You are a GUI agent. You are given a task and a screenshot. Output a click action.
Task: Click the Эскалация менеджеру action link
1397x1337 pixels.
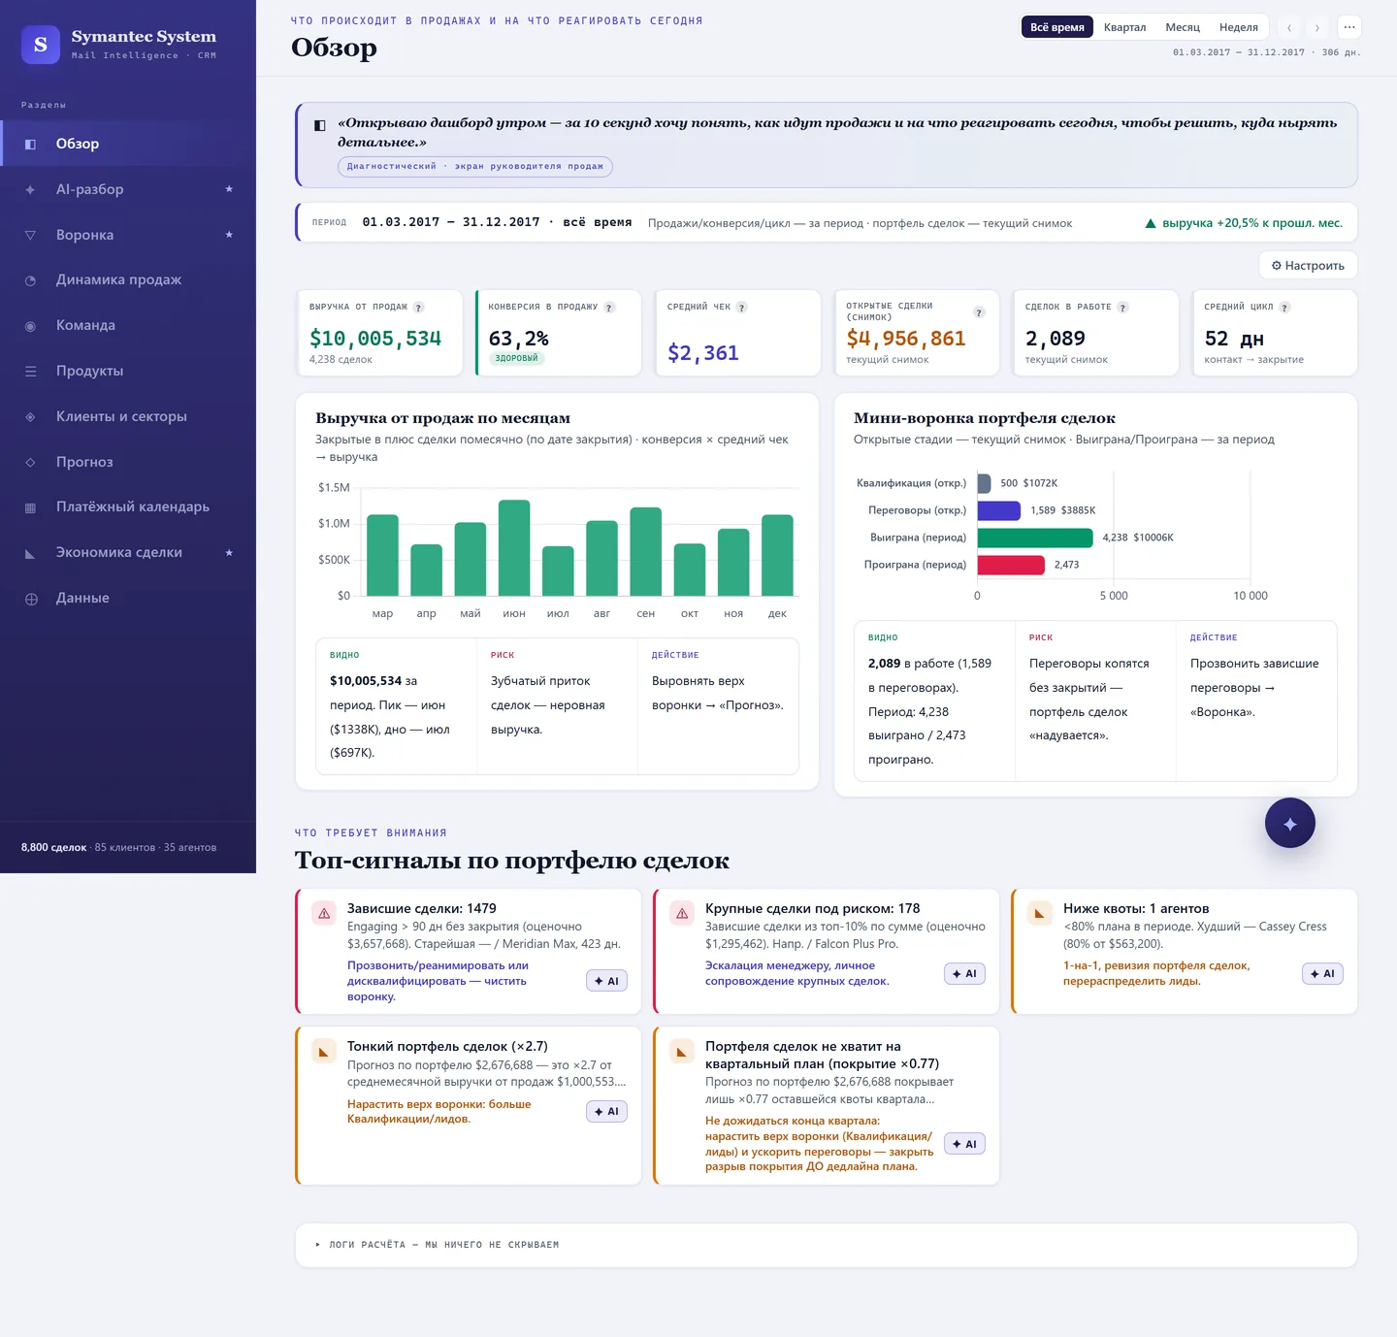click(x=796, y=973)
